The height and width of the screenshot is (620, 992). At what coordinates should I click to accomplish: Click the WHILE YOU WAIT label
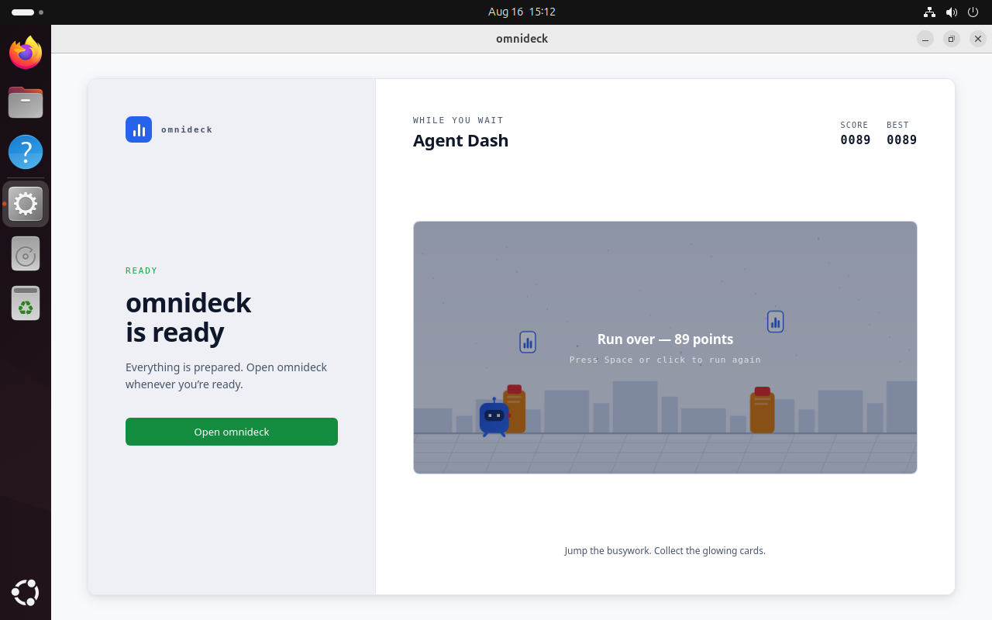pos(458,120)
